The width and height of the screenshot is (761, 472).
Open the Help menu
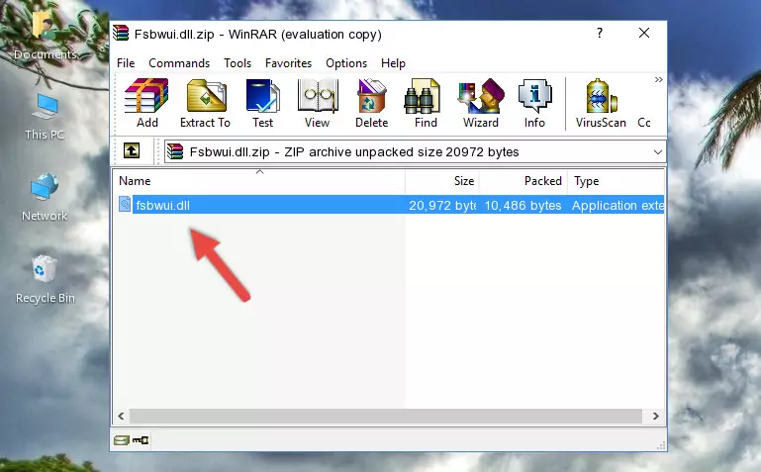click(393, 63)
